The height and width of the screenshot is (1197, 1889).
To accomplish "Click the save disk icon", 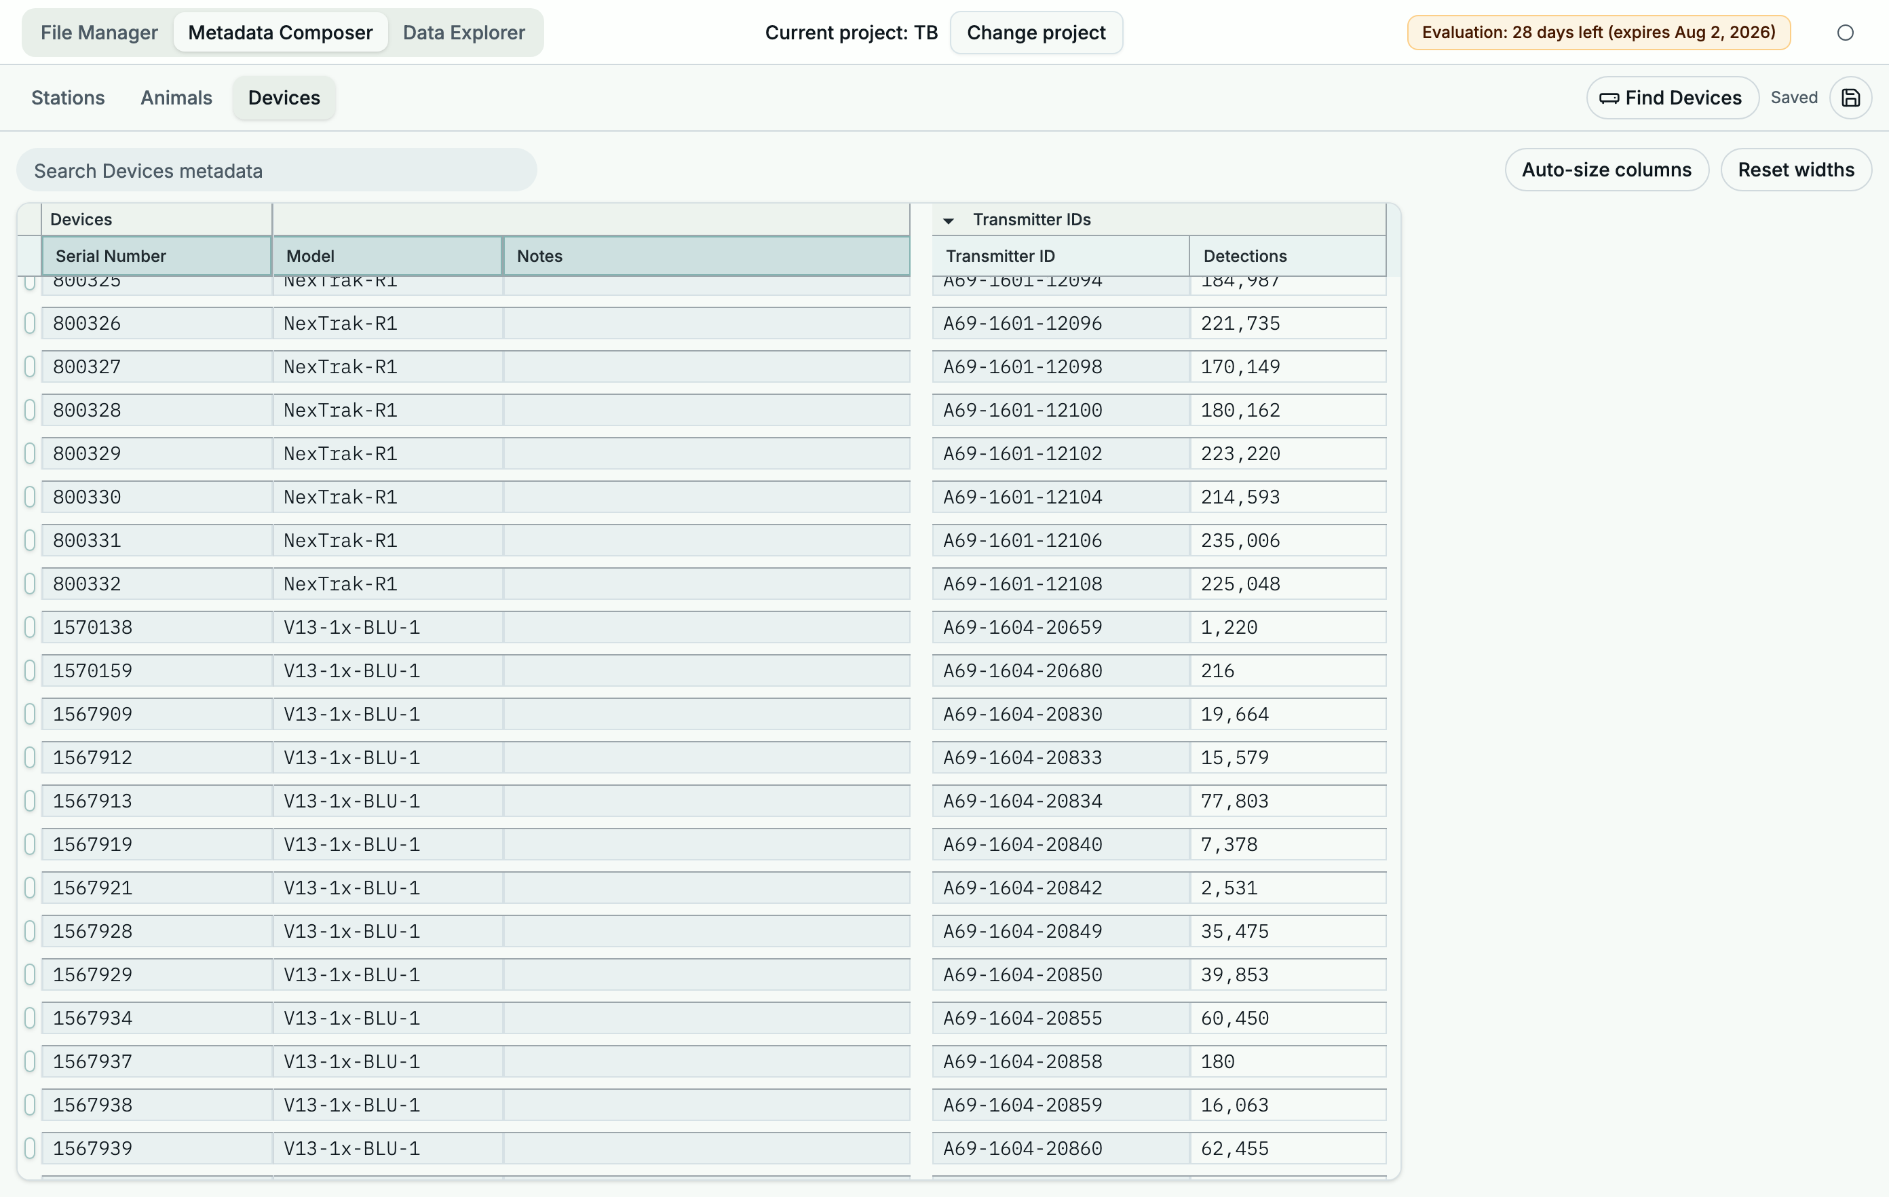I will (x=1850, y=97).
